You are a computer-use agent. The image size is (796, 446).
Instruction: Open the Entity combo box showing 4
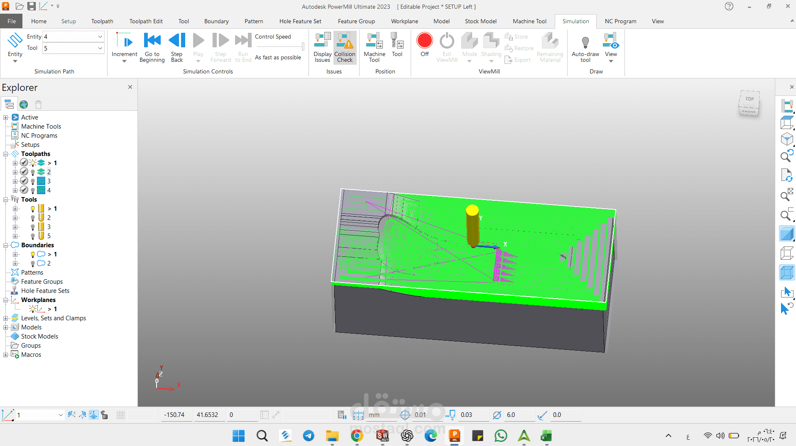(x=73, y=37)
